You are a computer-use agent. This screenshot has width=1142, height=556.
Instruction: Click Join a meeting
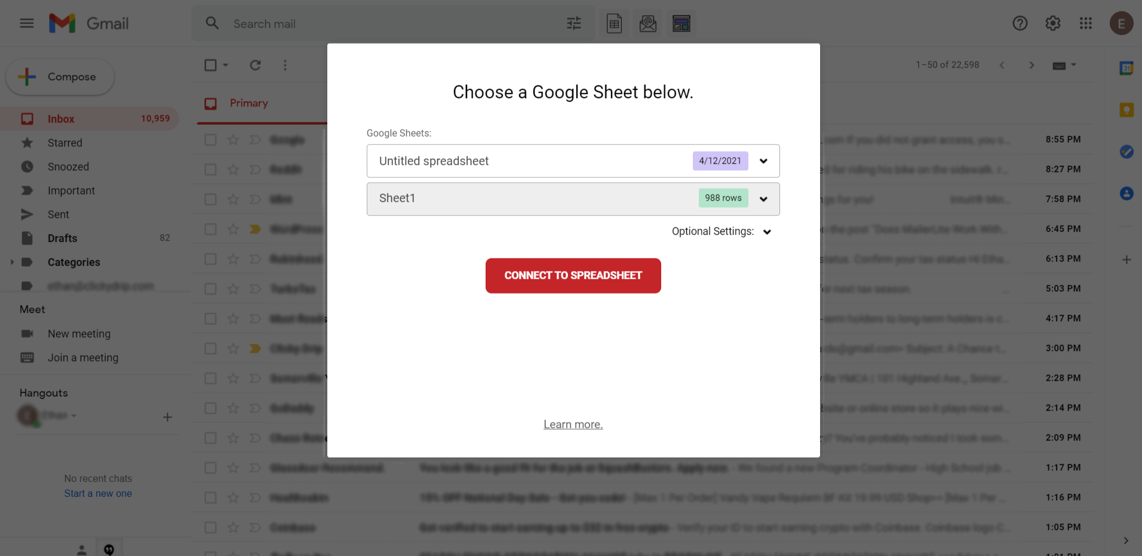[83, 357]
